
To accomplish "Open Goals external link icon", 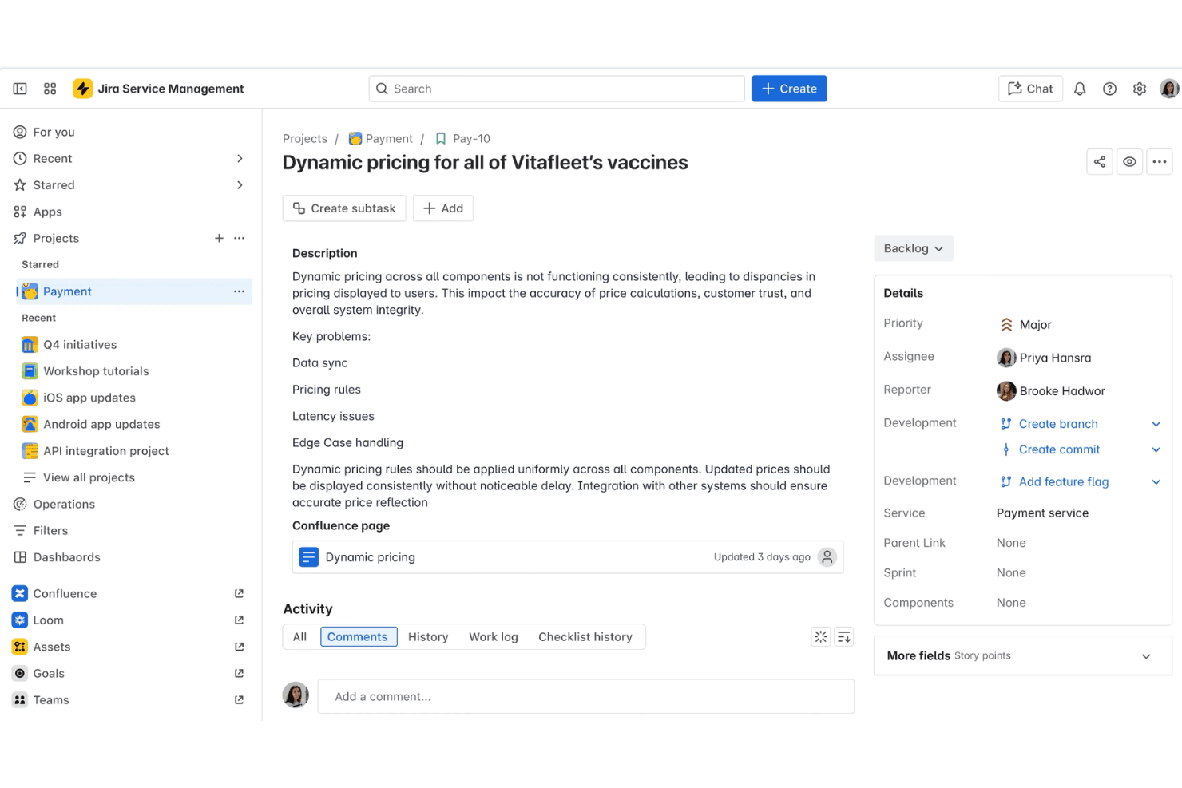I will [239, 673].
